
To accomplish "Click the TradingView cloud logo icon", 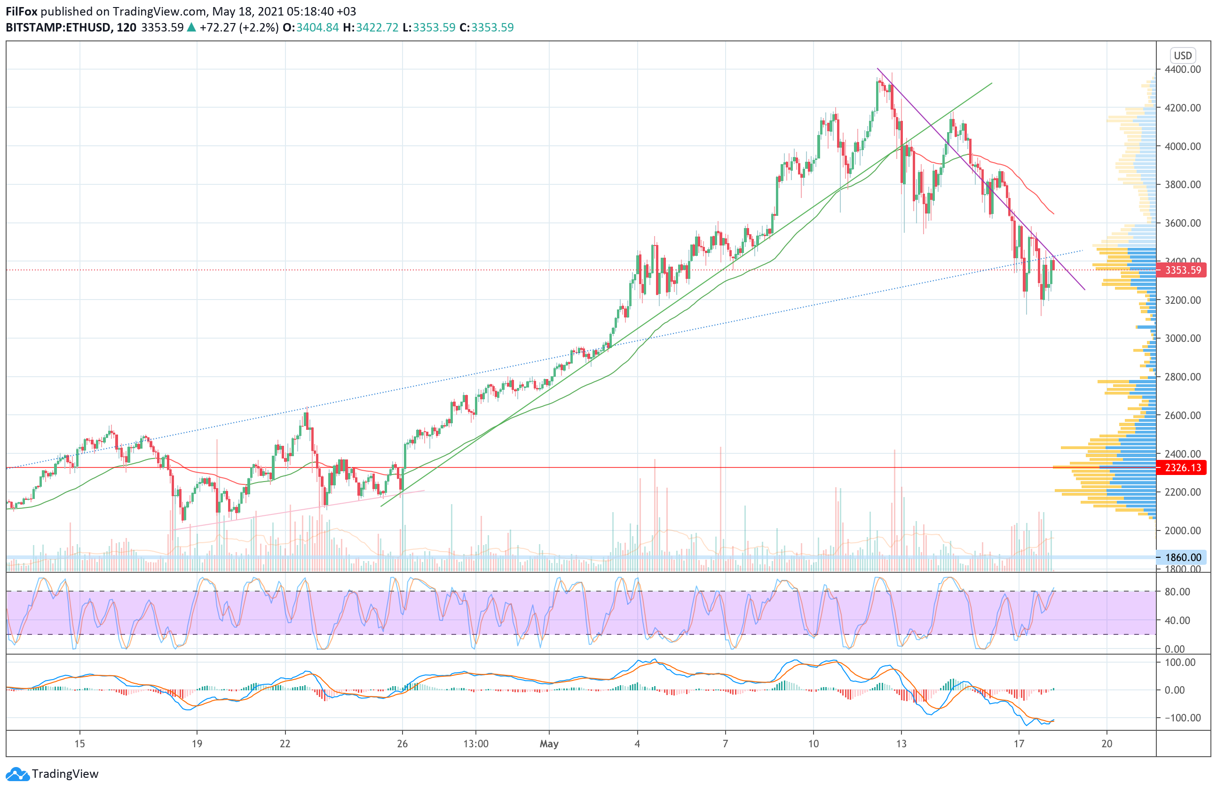I will [18, 774].
